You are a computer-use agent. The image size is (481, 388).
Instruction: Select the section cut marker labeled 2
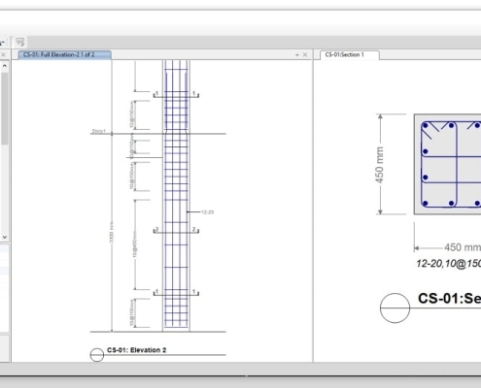coord(176,230)
